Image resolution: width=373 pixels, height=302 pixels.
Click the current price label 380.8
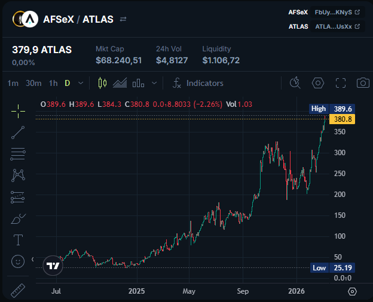pyautogui.click(x=343, y=119)
